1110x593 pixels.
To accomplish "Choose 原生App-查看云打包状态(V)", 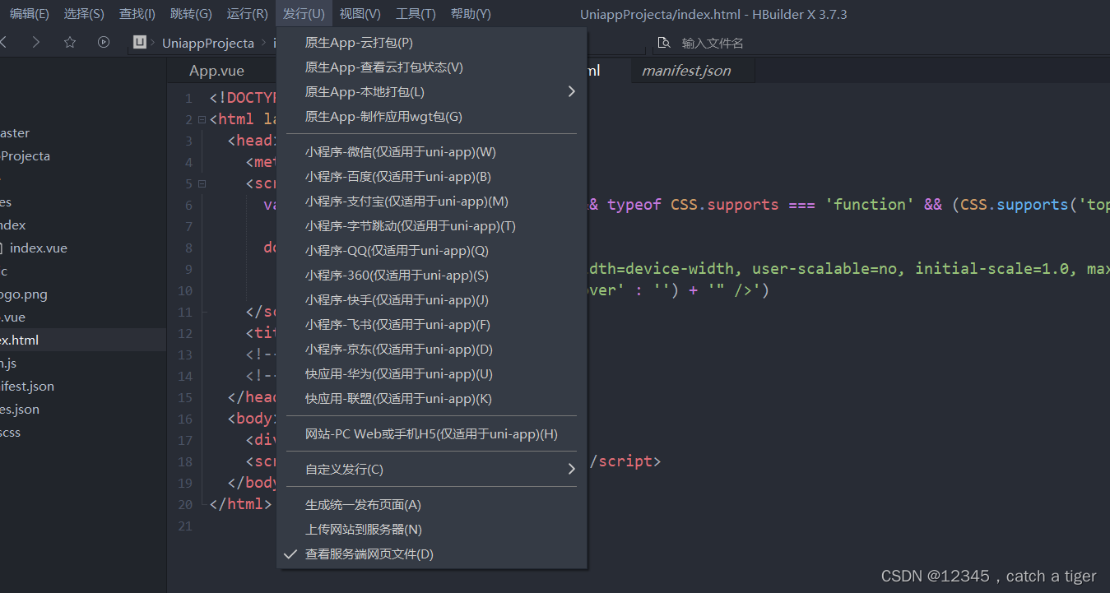I will [x=432, y=67].
